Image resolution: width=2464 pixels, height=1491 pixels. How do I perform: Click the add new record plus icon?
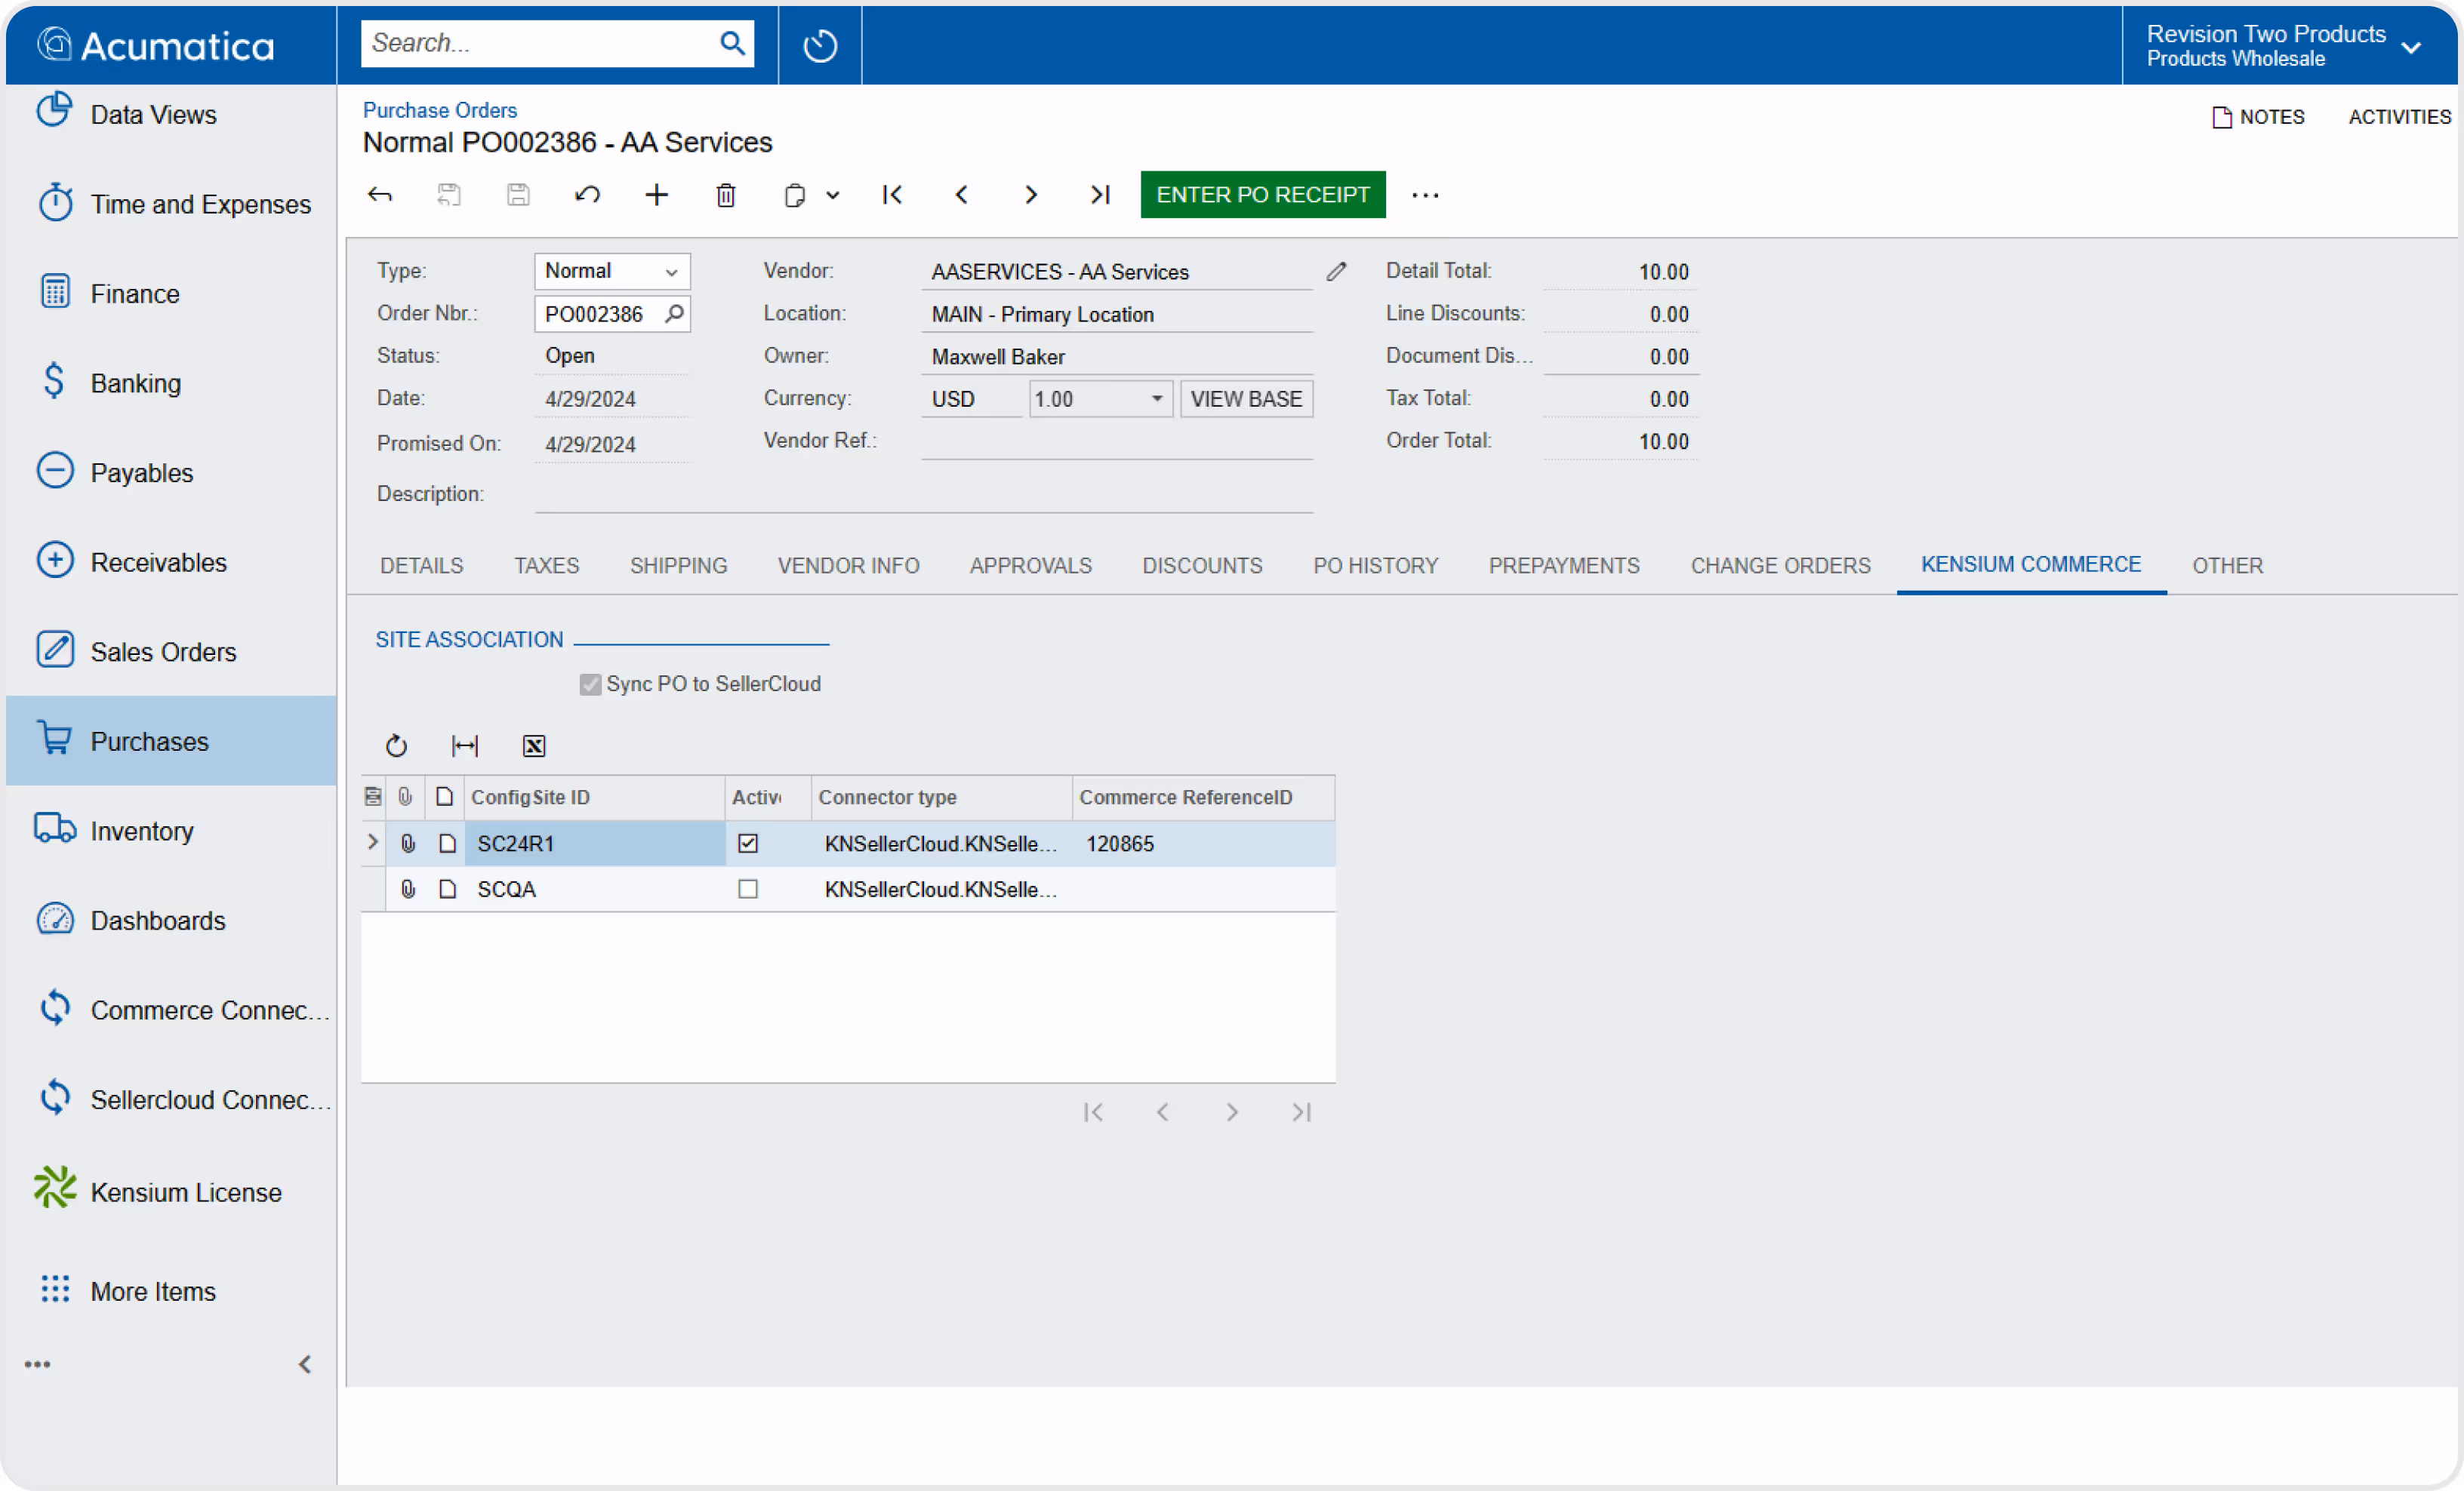(656, 195)
